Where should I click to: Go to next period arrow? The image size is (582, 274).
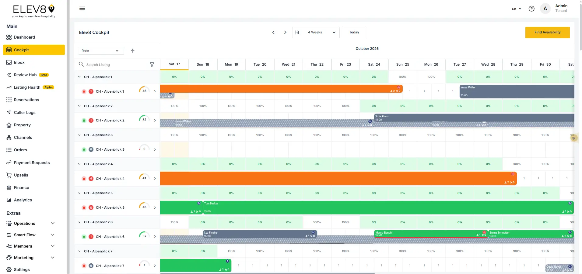coord(285,32)
